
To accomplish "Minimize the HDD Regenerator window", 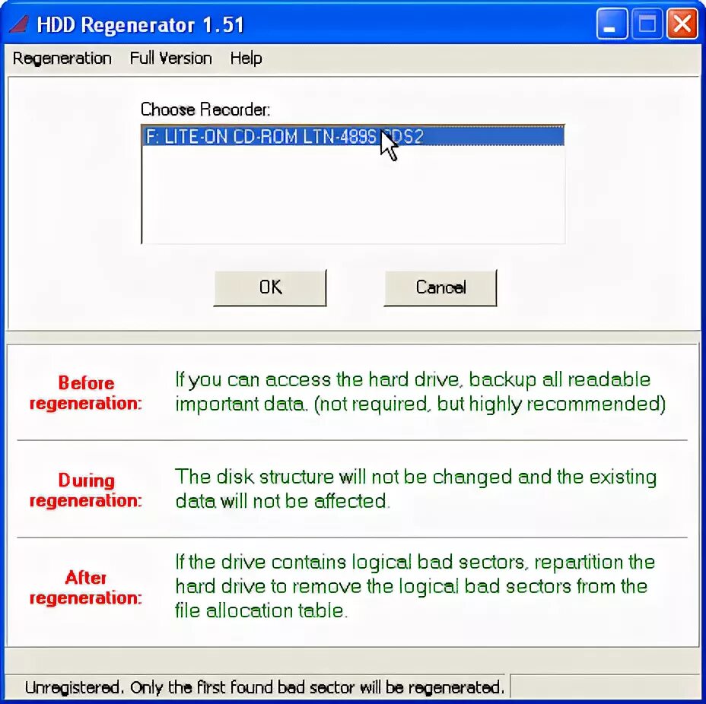I will 612,24.
